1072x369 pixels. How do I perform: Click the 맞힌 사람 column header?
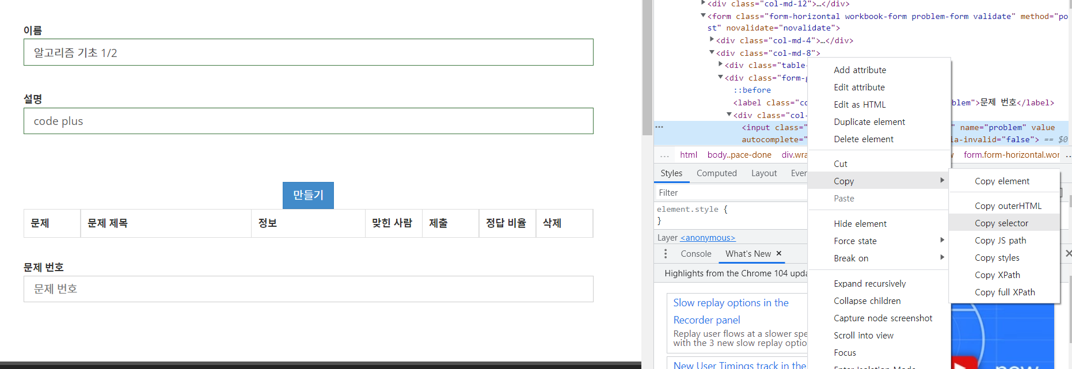click(x=394, y=223)
